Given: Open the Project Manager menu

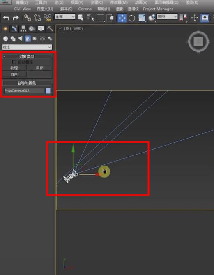Looking at the screenshot, I should coord(158,9).
